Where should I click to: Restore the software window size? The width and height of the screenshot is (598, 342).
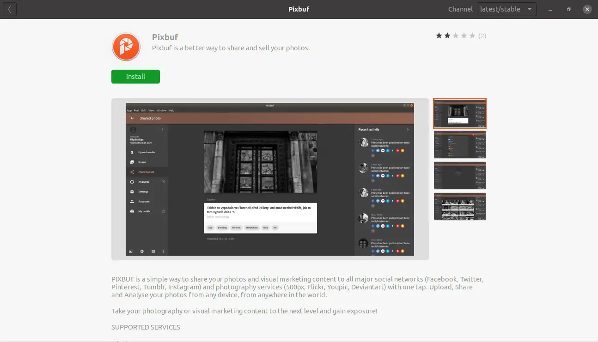coord(569,9)
